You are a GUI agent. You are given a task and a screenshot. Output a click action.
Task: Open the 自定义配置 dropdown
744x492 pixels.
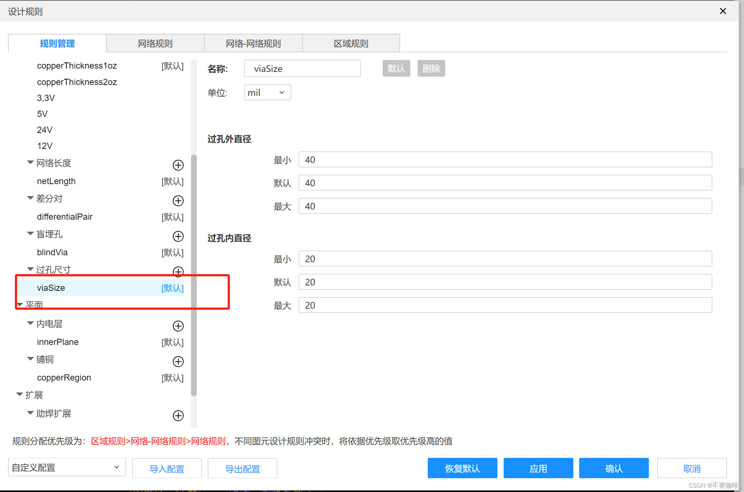pos(67,467)
